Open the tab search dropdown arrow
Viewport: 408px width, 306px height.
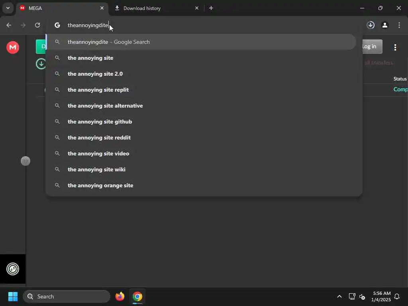[x=8, y=8]
